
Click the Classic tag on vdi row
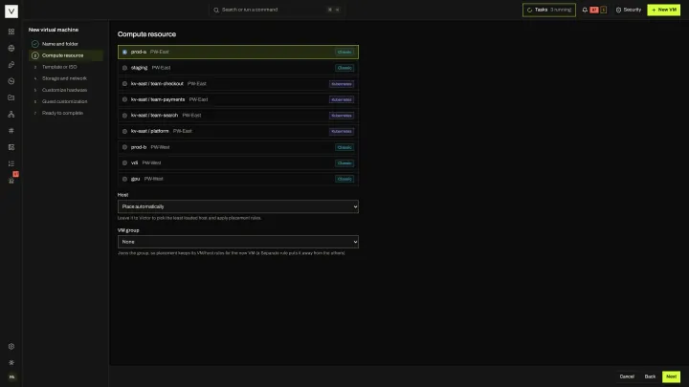344,163
